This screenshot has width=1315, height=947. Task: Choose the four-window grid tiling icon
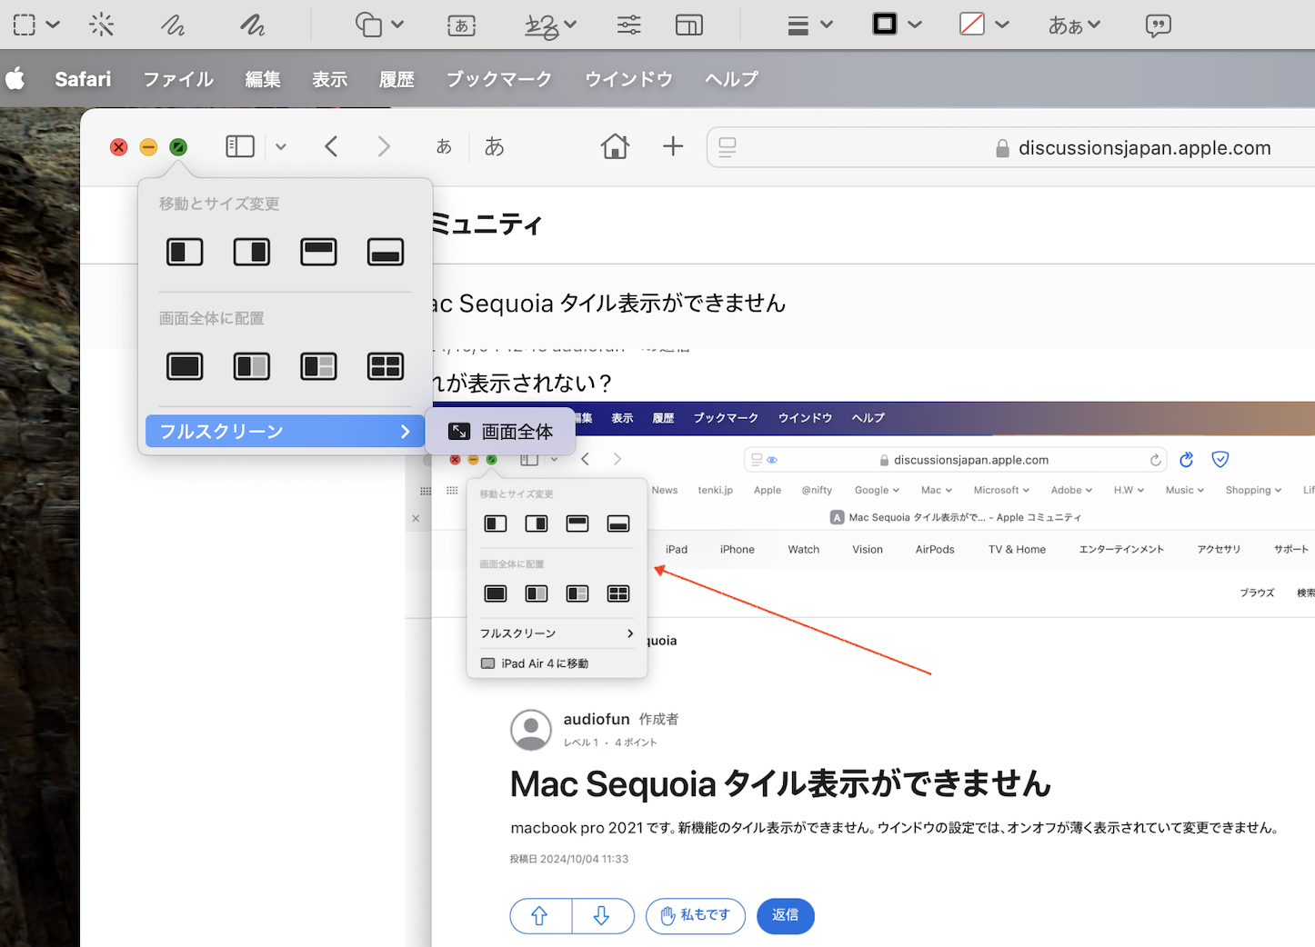(386, 366)
